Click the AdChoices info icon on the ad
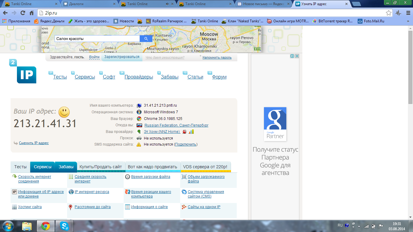 click(292, 56)
